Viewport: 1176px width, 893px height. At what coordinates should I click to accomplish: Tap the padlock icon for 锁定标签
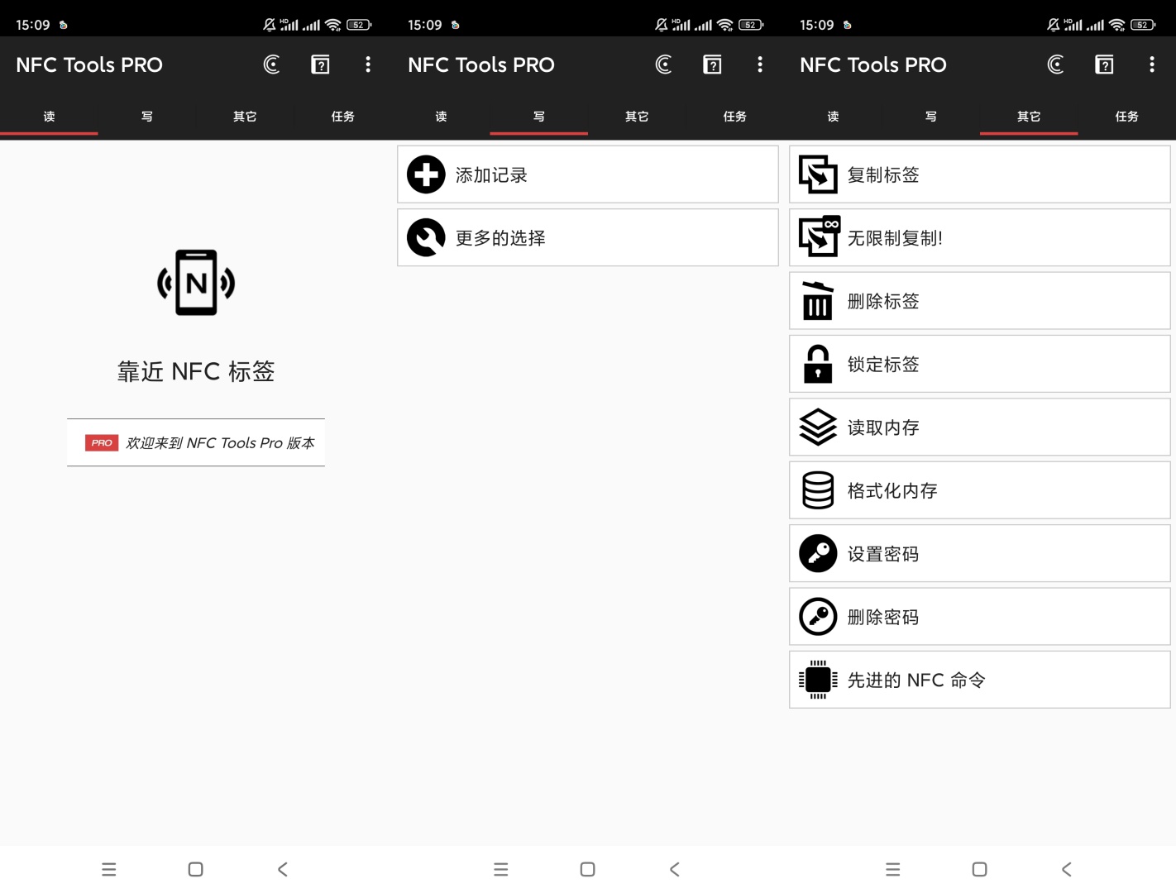tap(818, 364)
